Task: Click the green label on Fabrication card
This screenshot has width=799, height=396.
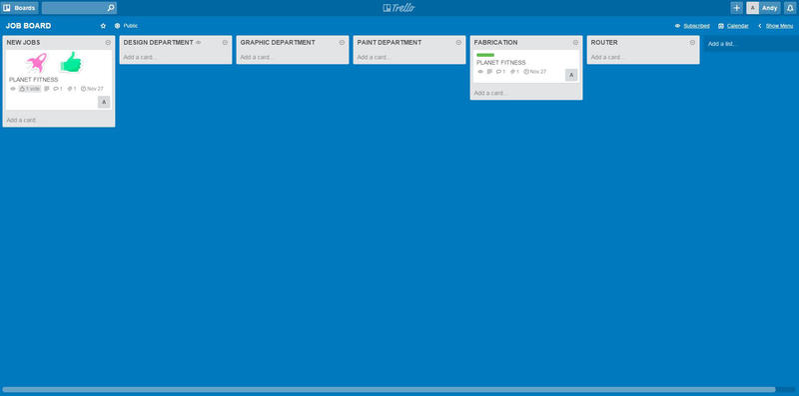Action: click(485, 55)
